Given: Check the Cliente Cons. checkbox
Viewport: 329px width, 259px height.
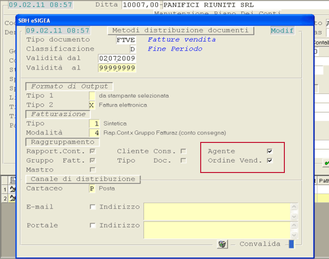Looking at the screenshot, I should pyautogui.click(x=184, y=151).
